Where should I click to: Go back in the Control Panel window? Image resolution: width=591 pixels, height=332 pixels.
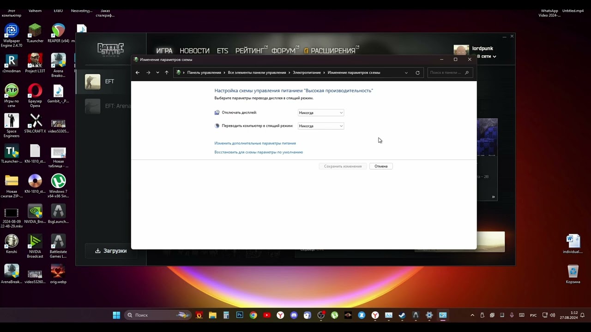pyautogui.click(x=137, y=72)
